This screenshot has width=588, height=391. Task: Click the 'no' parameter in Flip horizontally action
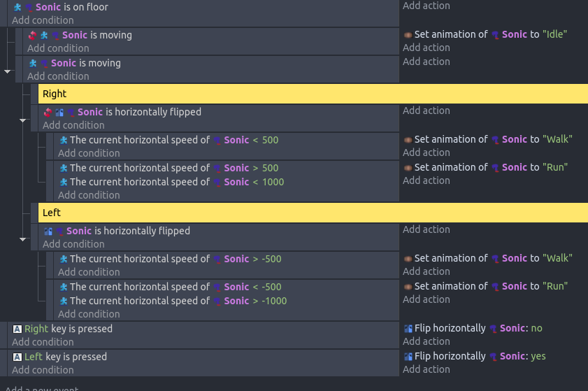pos(537,328)
